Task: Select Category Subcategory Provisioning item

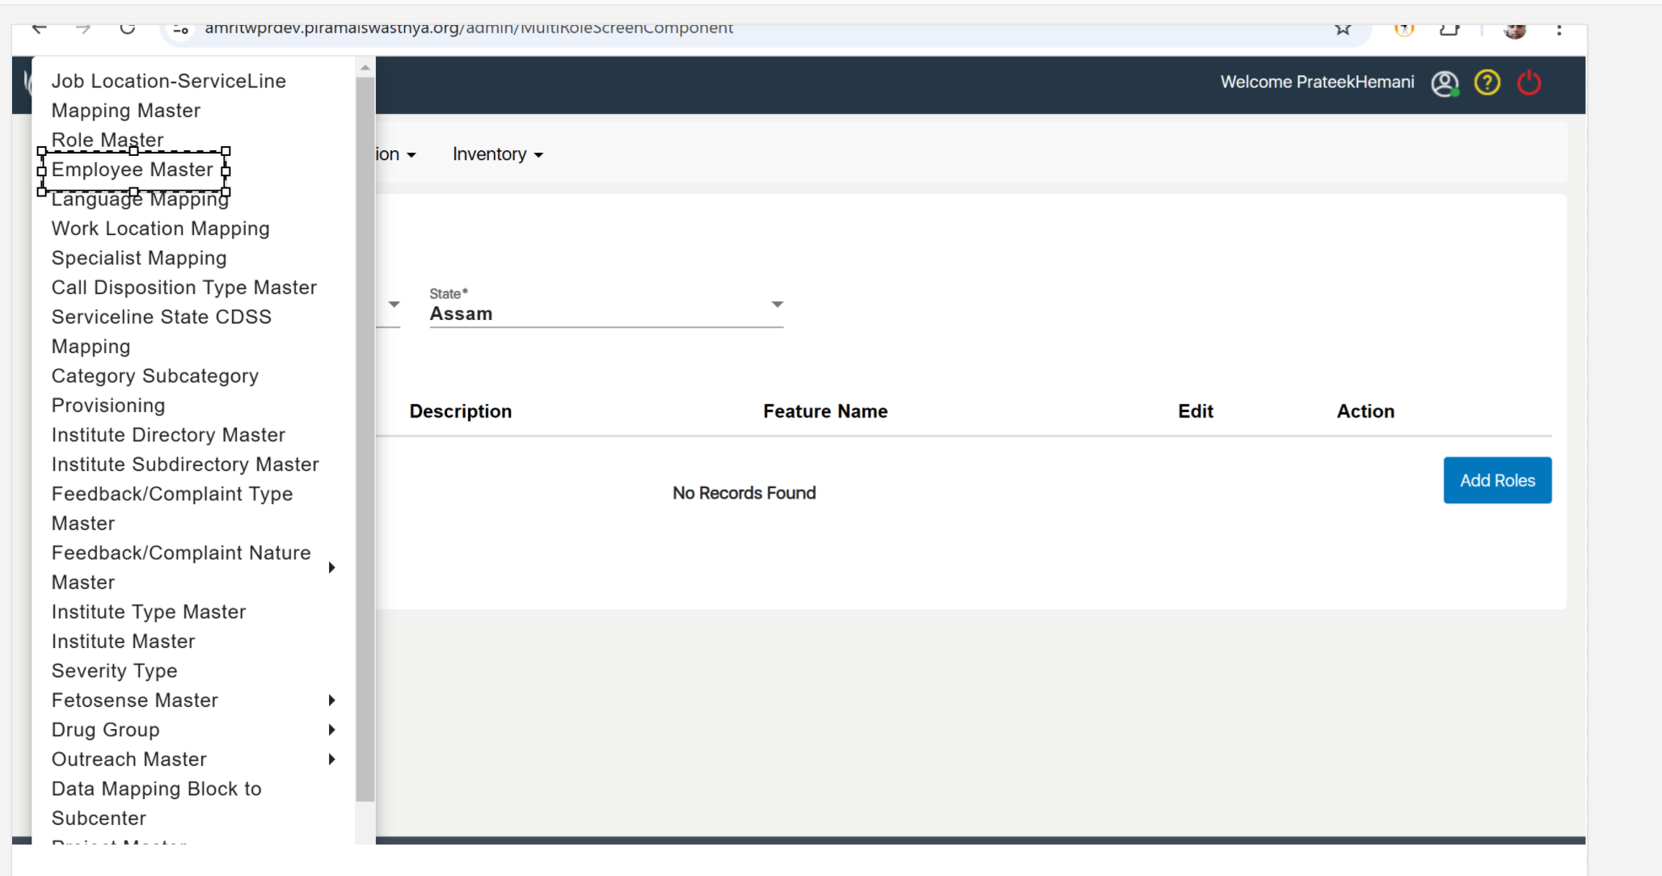Action: click(155, 390)
